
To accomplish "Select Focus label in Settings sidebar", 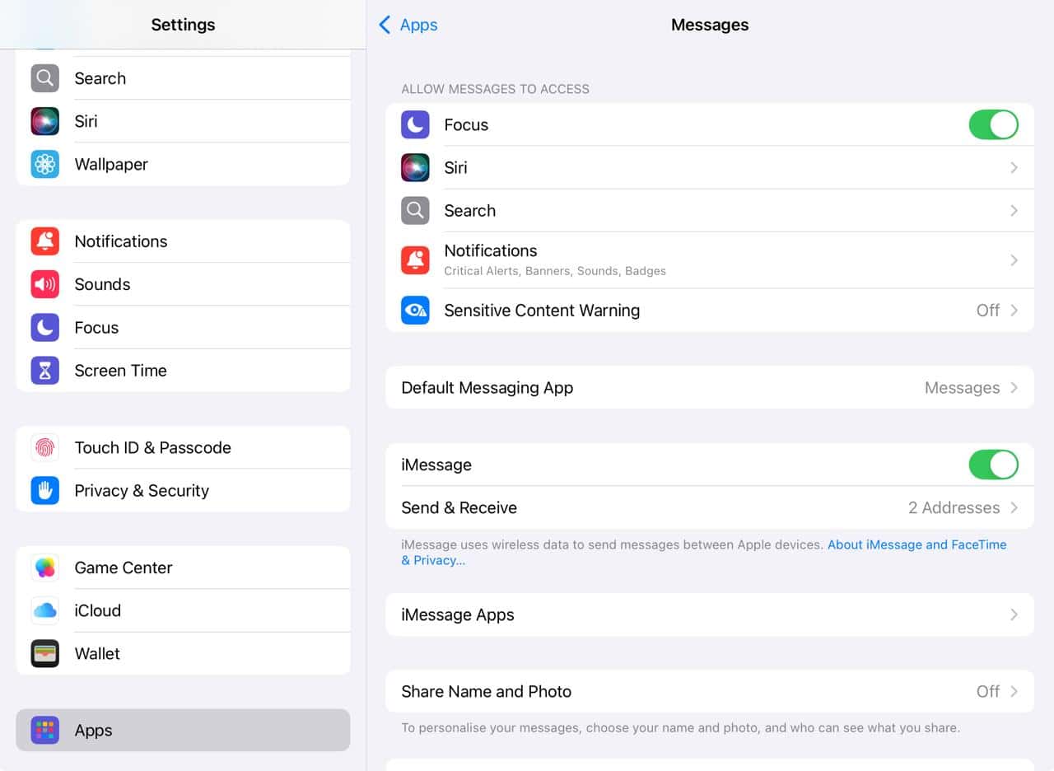I will point(96,328).
